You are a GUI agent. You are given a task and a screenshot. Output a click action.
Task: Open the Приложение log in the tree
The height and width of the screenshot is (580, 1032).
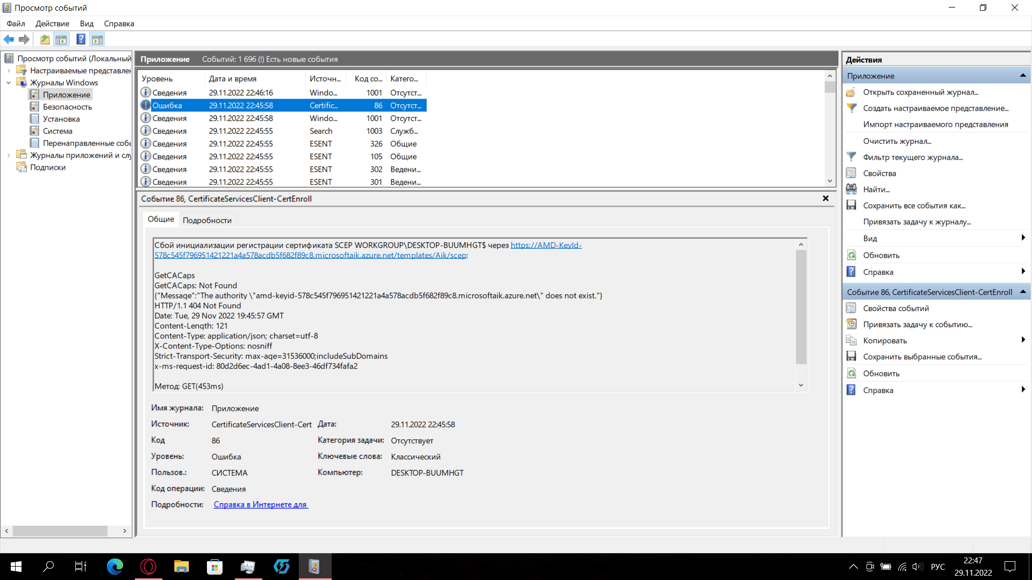(x=67, y=95)
